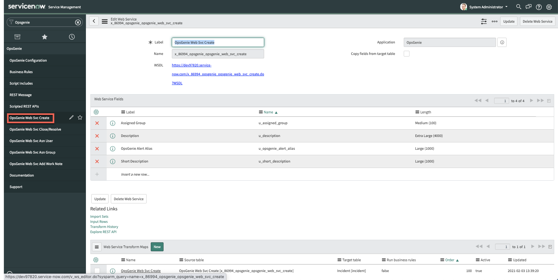Clear the Opsgenie filter navigator text

click(x=78, y=22)
